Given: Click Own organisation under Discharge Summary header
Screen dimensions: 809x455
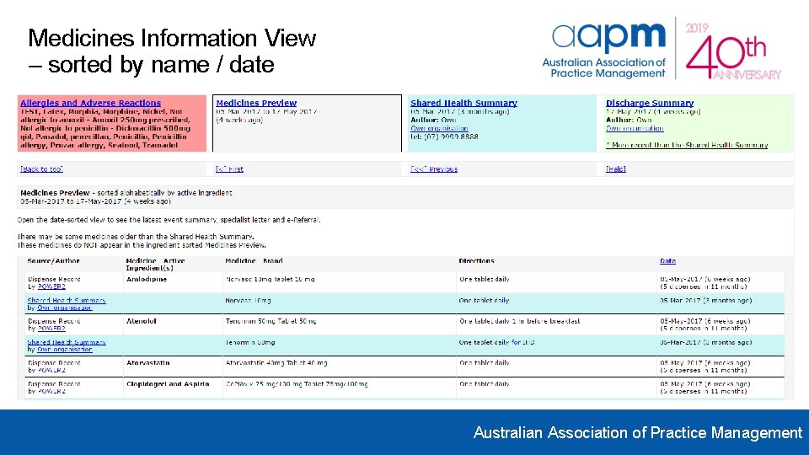Looking at the screenshot, I should (x=635, y=128).
